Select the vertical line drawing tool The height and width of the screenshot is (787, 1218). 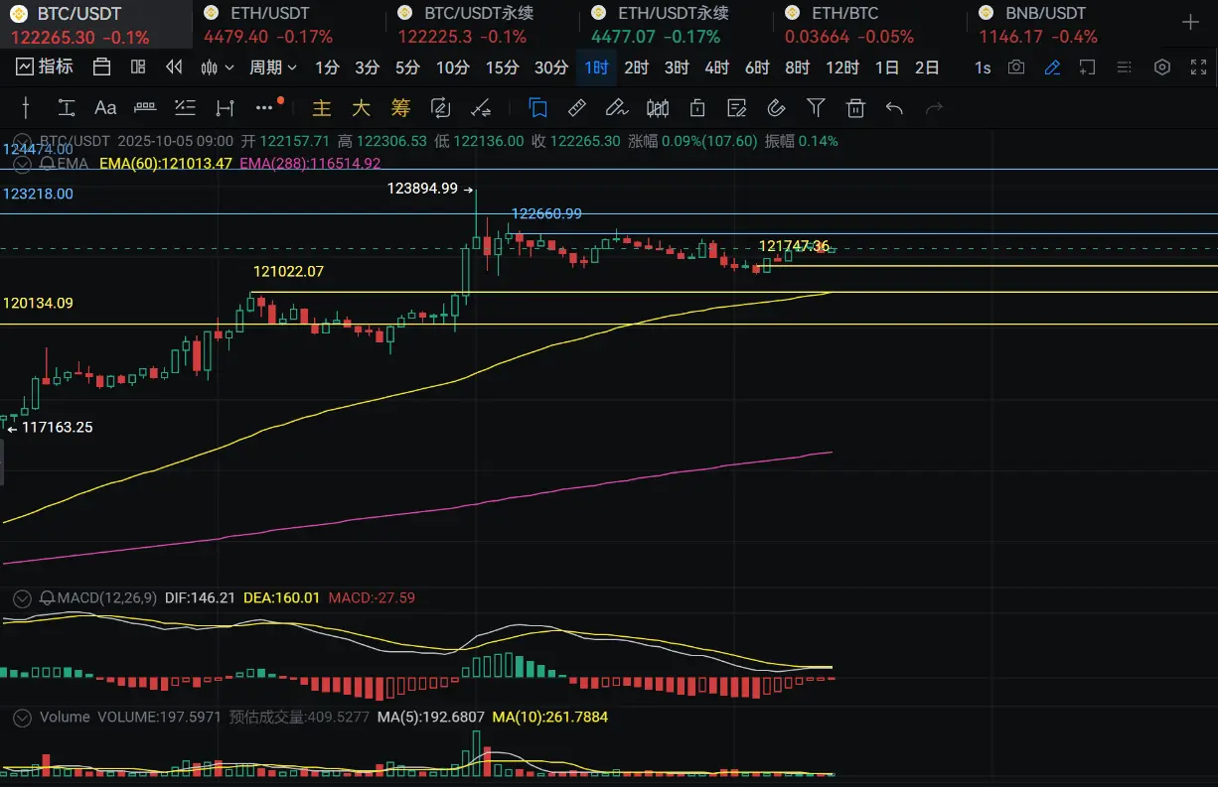coord(27,108)
